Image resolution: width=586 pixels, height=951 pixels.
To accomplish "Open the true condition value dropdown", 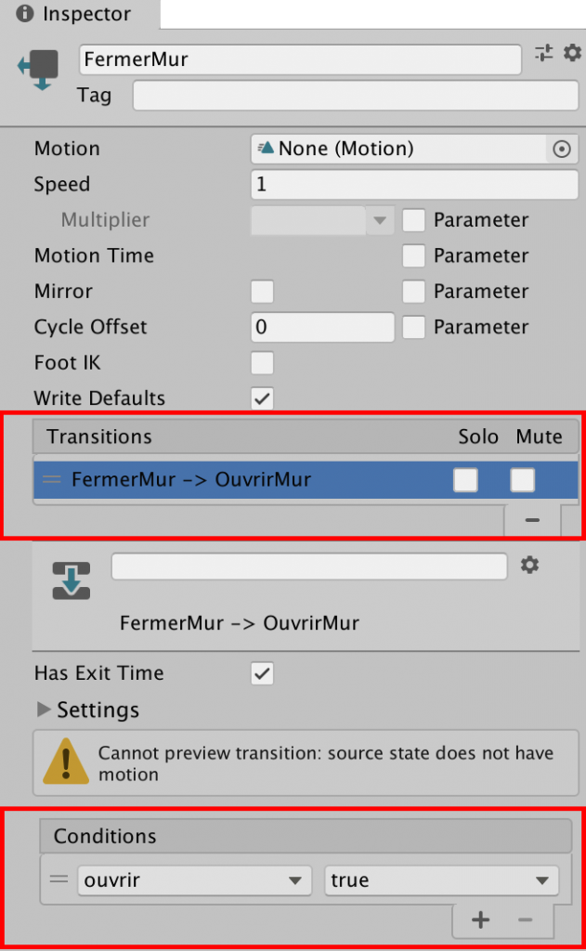I will (440, 880).
